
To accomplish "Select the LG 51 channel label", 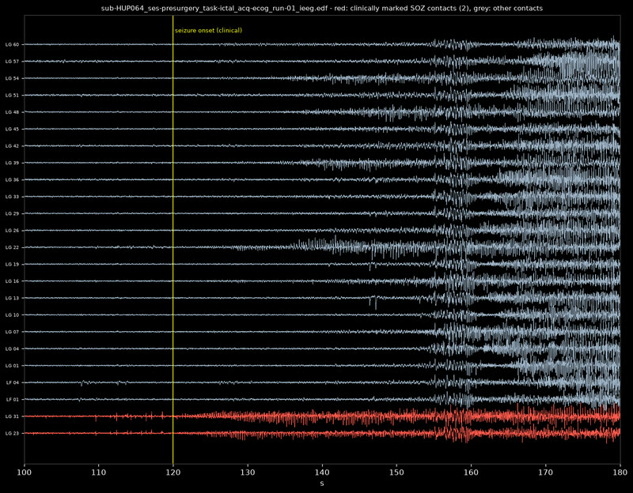I will tap(12, 96).
